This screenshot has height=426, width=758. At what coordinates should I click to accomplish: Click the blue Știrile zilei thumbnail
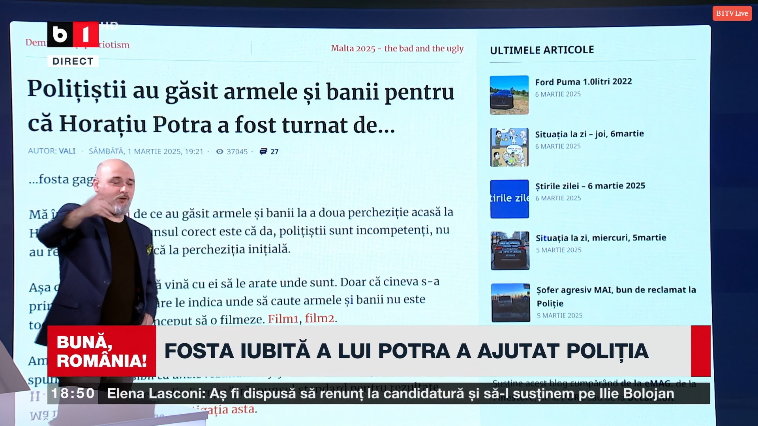point(509,199)
